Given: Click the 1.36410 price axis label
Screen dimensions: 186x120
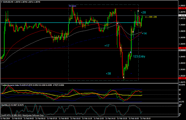Looking at the screenshot, I should (182, 63).
